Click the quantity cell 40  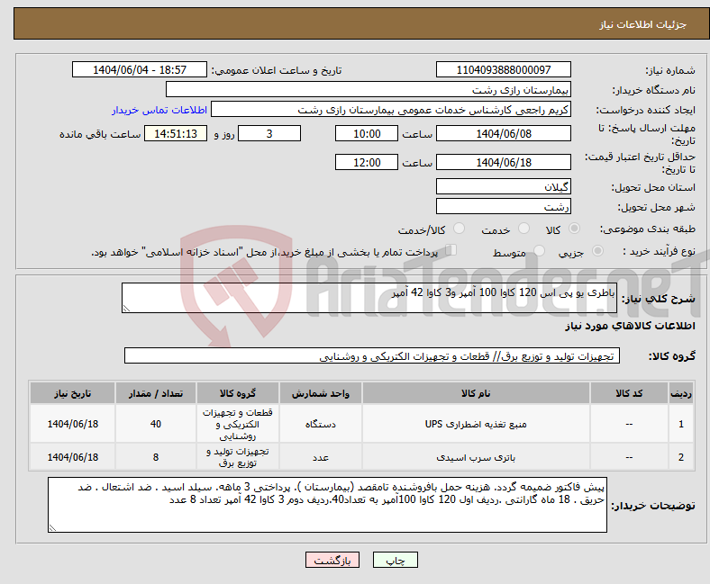(155, 424)
